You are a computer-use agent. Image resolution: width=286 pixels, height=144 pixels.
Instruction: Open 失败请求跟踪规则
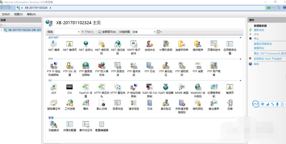[182, 106]
